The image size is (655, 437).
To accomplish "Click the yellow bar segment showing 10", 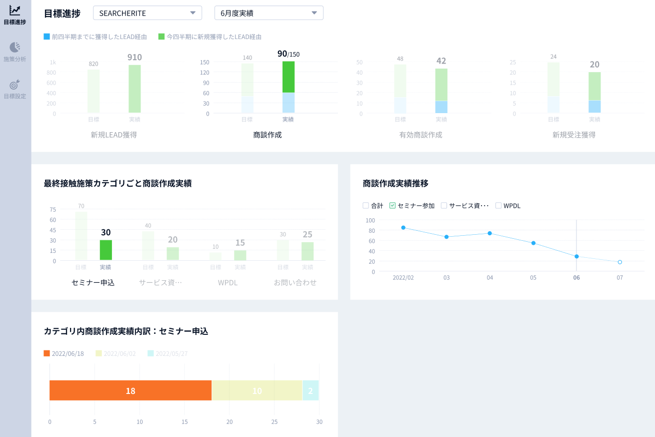I will (257, 390).
